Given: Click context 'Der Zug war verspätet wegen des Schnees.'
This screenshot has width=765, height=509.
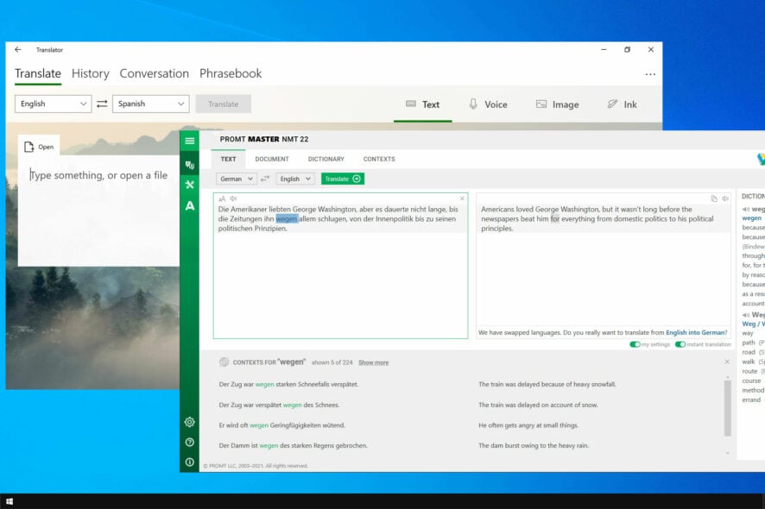Looking at the screenshot, I should coord(279,405).
